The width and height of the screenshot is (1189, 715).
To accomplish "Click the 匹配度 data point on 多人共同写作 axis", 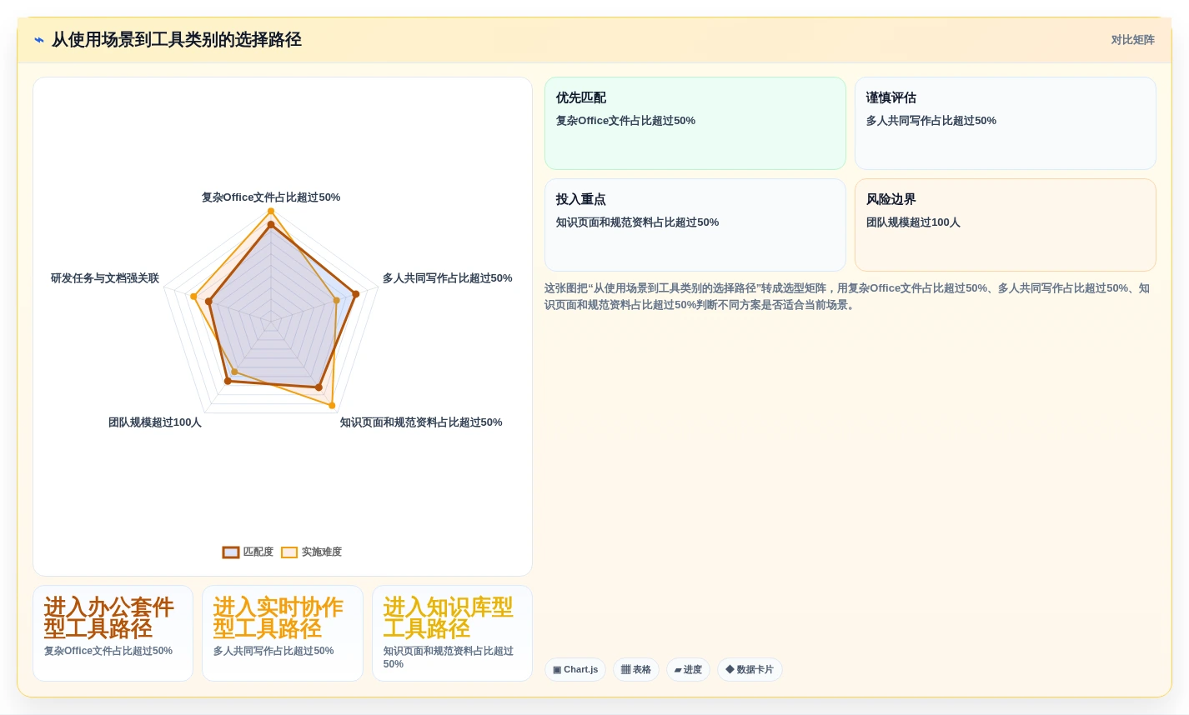I will [x=356, y=294].
